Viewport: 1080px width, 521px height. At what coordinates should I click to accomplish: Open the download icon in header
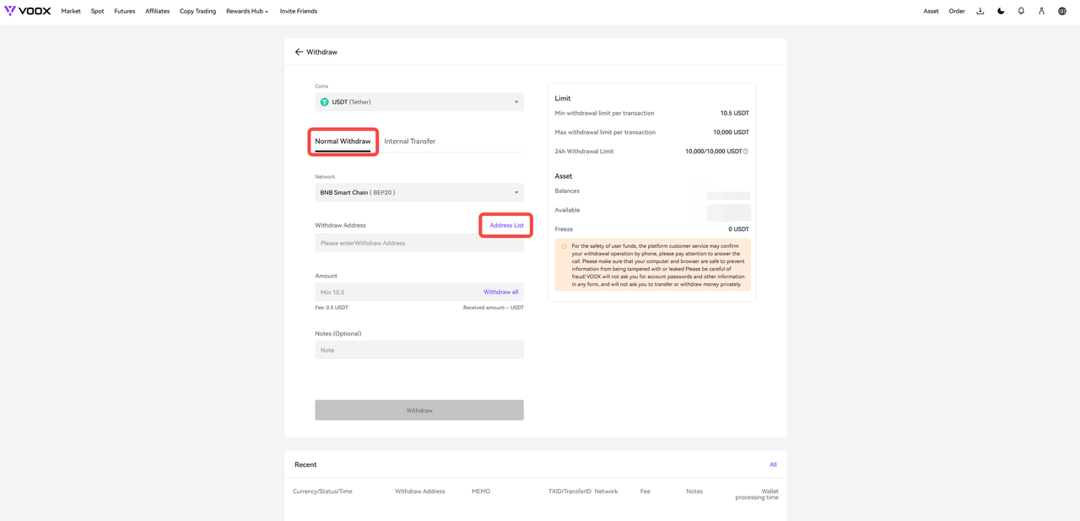[980, 11]
